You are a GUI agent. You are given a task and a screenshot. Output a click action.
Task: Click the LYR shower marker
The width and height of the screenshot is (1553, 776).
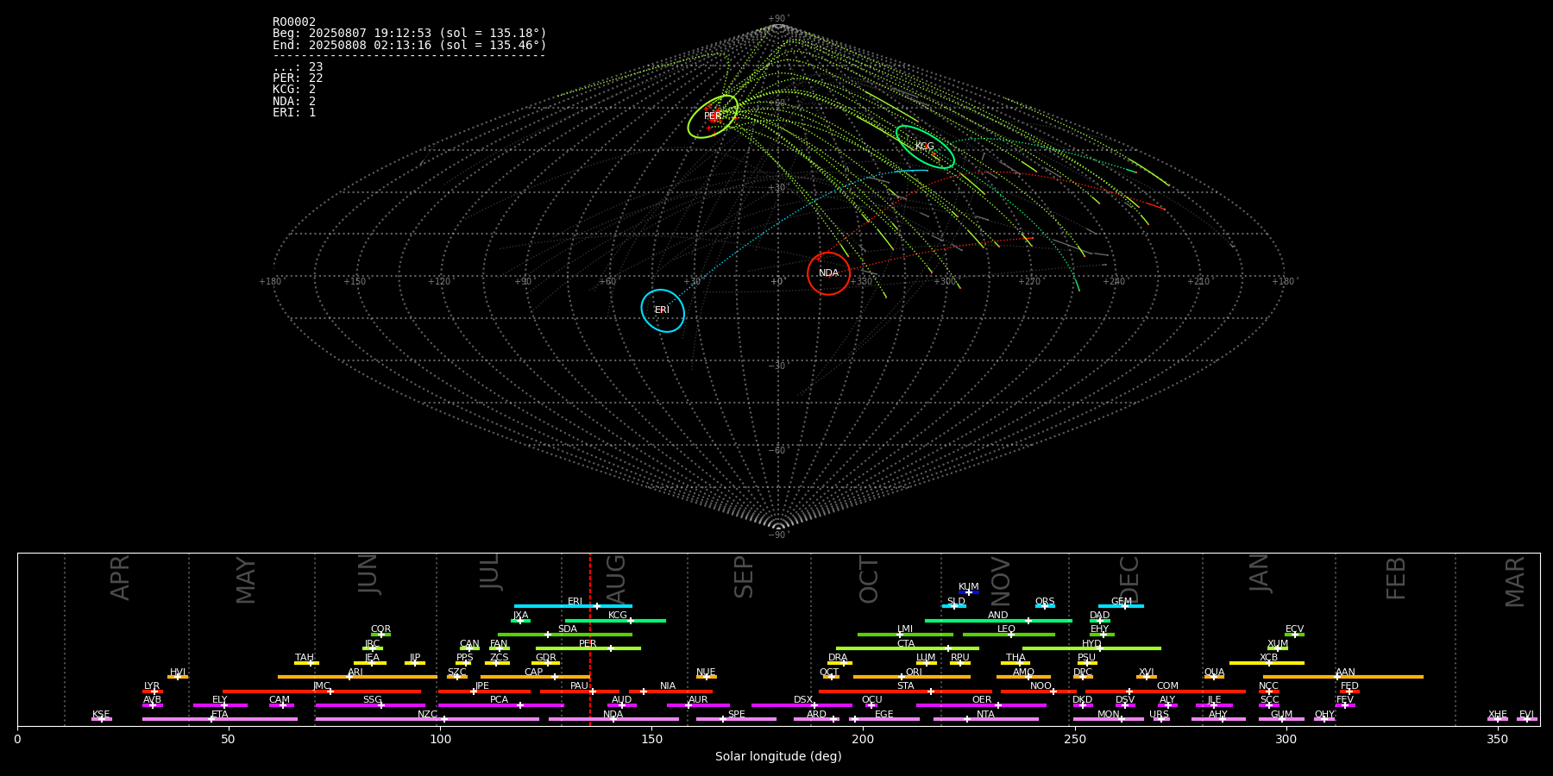[x=153, y=692]
